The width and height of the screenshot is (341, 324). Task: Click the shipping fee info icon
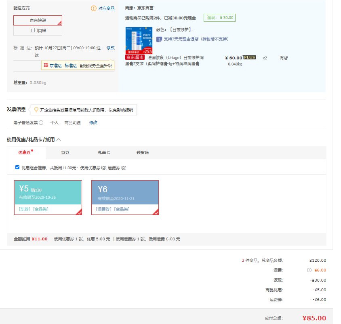(309, 270)
